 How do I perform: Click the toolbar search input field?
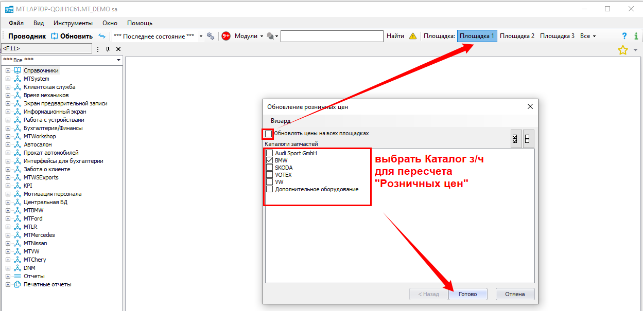click(x=332, y=36)
